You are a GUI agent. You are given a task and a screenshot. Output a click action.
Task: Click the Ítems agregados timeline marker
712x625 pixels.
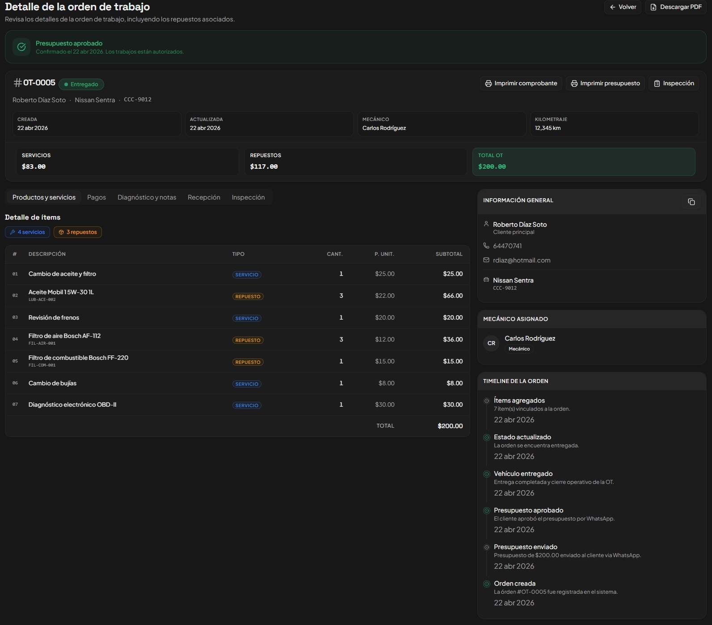point(487,401)
